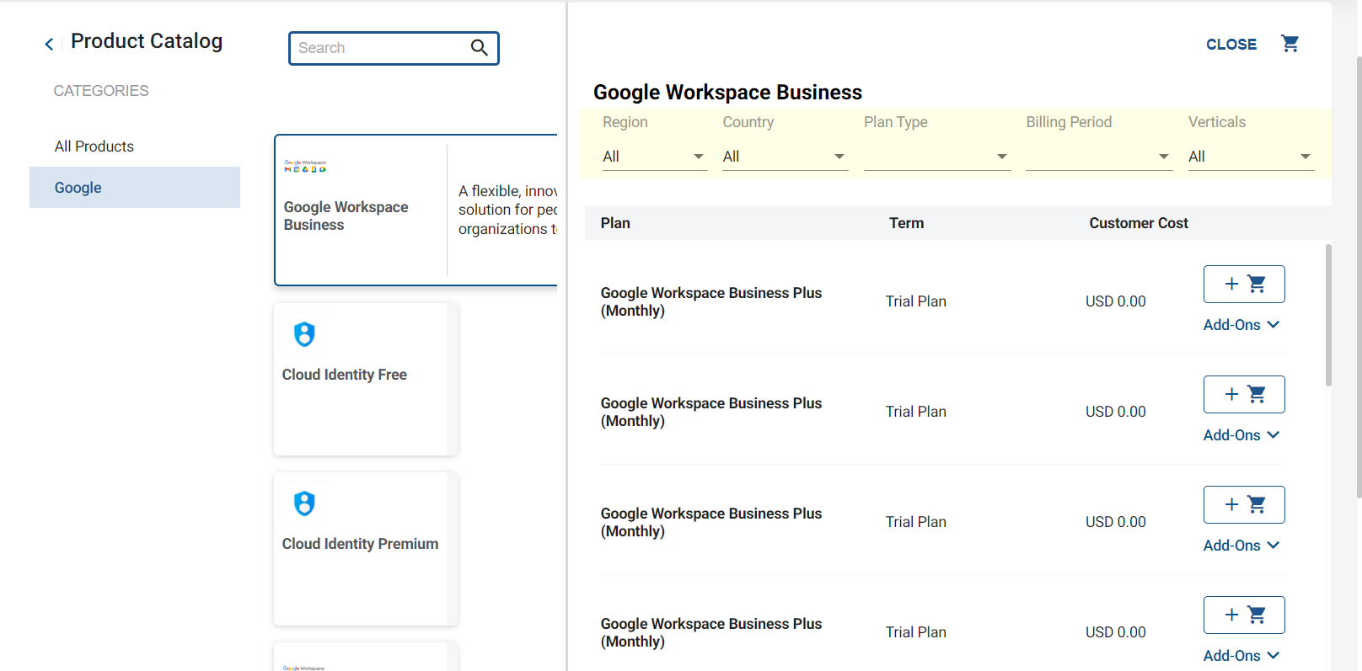Open the Verticals filter dropdown
This screenshot has height=671, width=1362.
point(1252,157)
